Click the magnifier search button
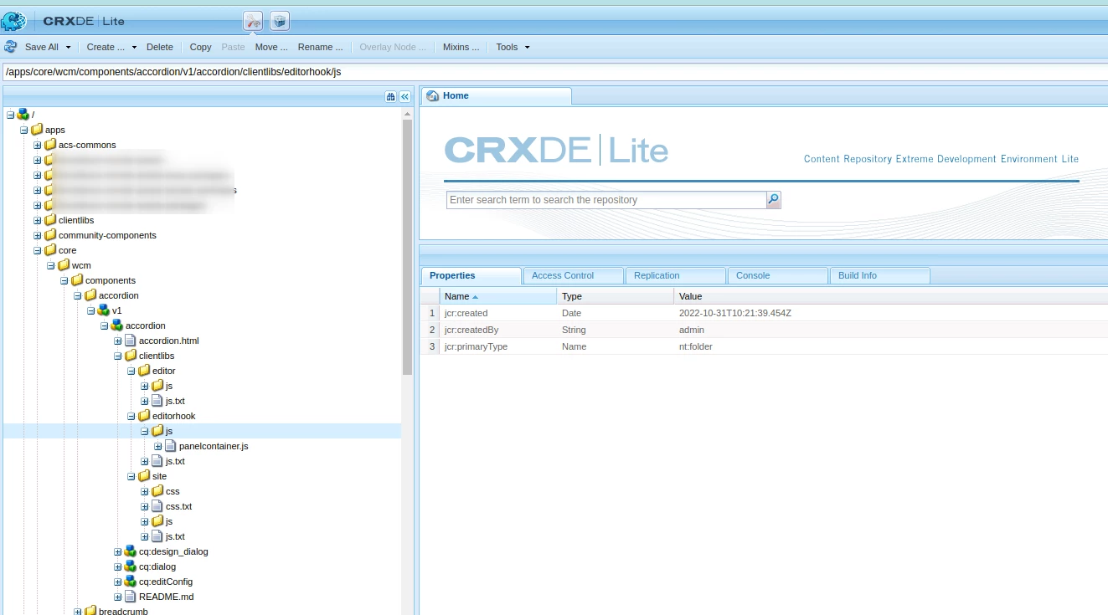Image resolution: width=1108 pixels, height=615 pixels. point(773,200)
